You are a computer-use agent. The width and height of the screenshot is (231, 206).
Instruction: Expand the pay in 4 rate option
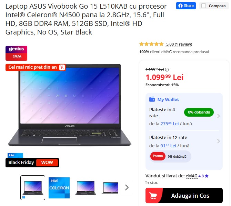click(x=219, y=116)
